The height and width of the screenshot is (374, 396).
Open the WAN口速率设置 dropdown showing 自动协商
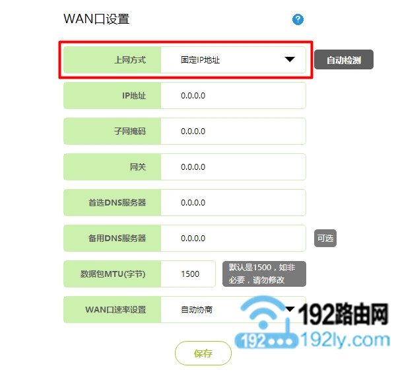[x=233, y=309]
